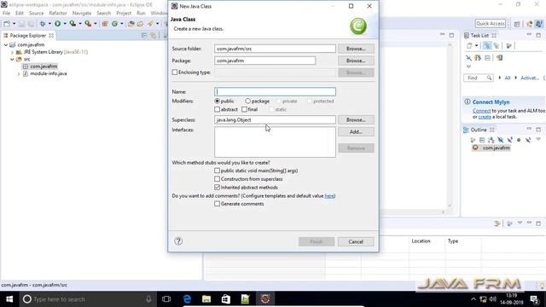Select the Package Explorer tab
546x307 pixels.
point(28,36)
